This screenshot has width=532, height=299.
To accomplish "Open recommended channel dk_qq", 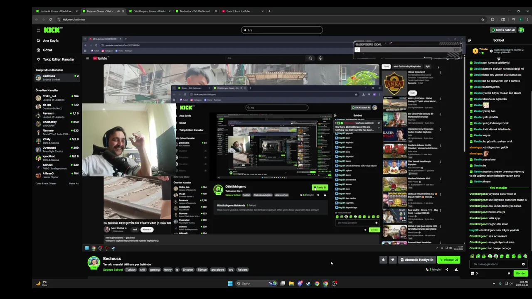I will coord(57,106).
